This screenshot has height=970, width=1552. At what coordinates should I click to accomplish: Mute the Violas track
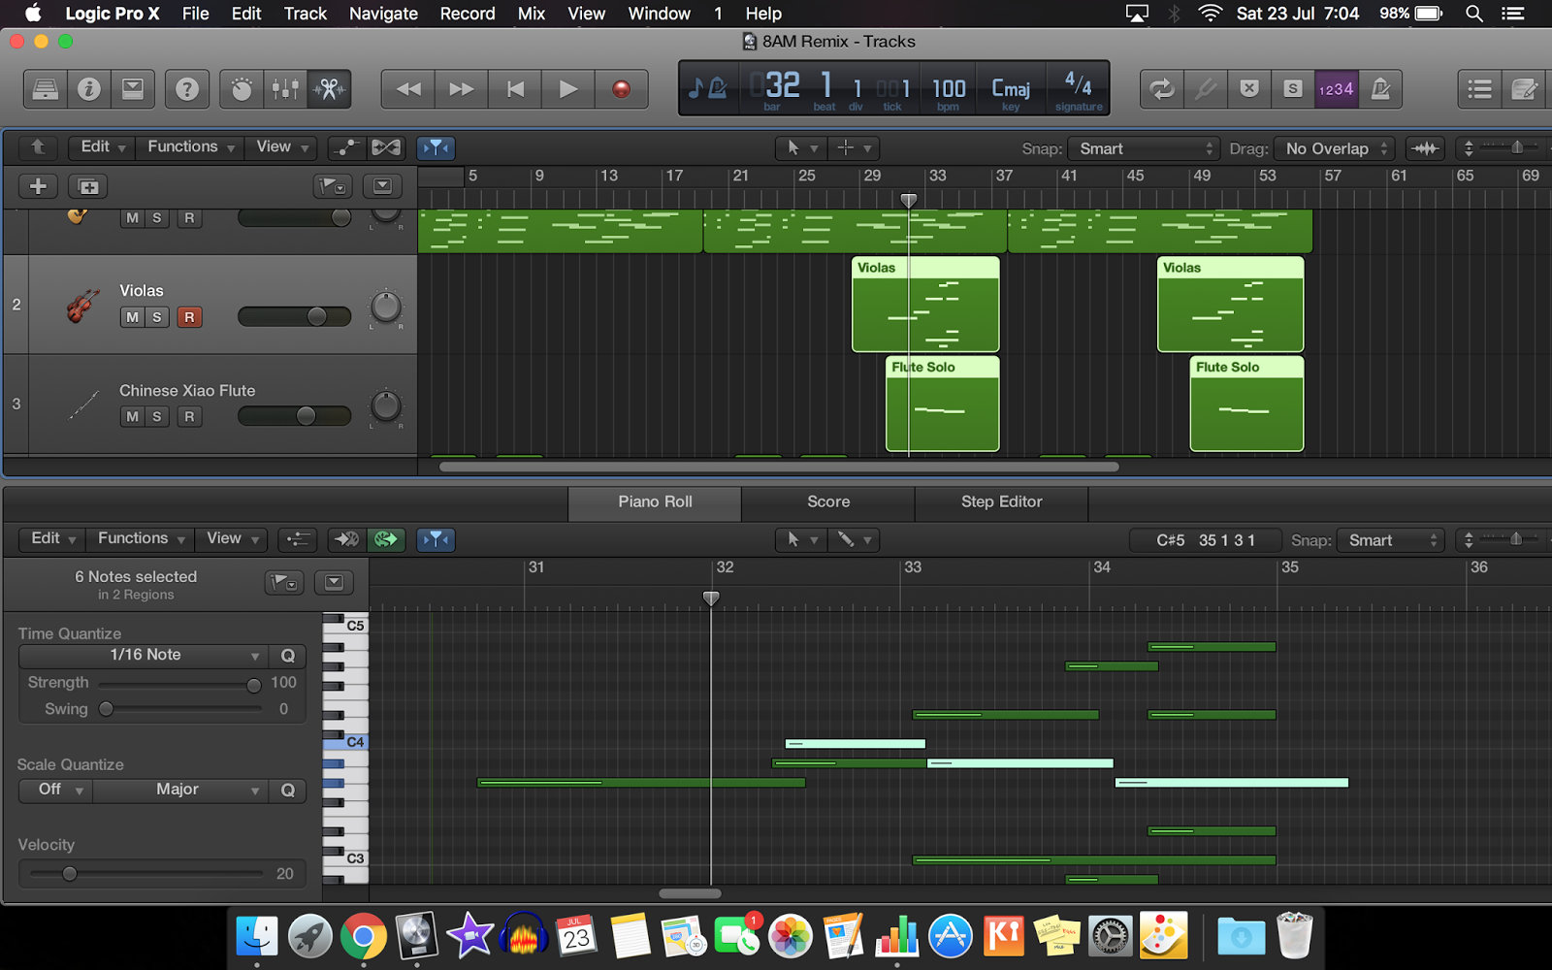(x=132, y=317)
